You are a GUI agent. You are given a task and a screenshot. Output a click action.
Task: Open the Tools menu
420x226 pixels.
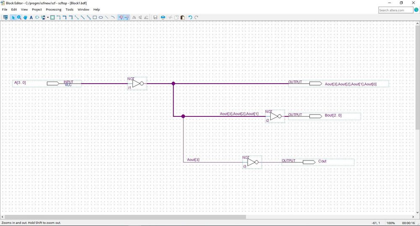tap(69, 9)
